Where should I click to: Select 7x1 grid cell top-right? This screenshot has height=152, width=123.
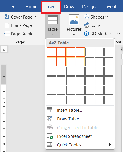[x=109, y=52]
